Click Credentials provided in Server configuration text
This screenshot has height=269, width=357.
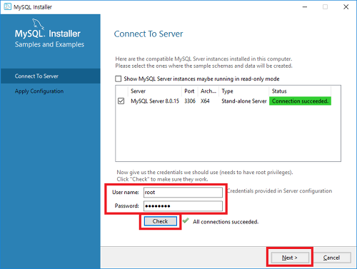pyautogui.click(x=279, y=191)
